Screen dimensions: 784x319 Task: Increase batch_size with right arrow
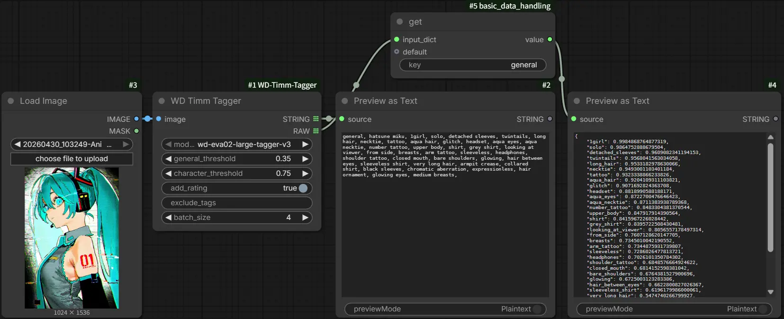point(306,218)
